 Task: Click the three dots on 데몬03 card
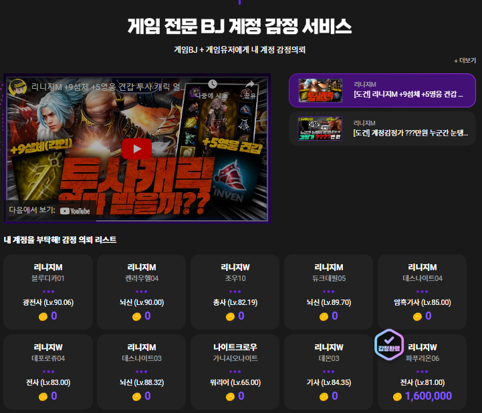pyautogui.click(x=329, y=372)
